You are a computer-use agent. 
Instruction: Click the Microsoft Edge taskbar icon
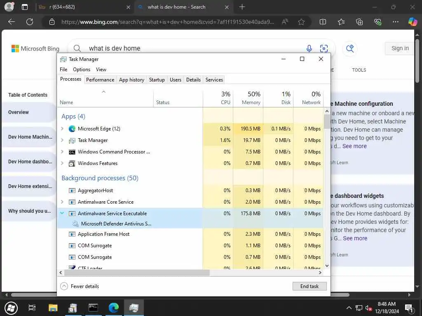click(x=114, y=308)
